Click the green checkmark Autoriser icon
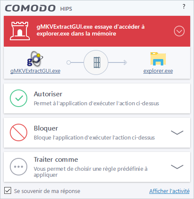Image resolution: width=194 pixels, height=199 pixels. point(18,98)
